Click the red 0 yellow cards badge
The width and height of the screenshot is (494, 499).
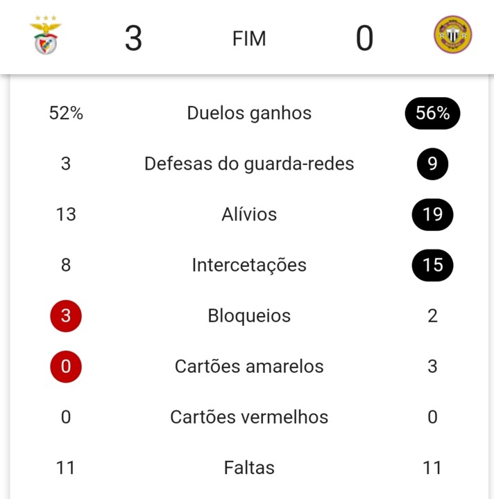coord(66,367)
